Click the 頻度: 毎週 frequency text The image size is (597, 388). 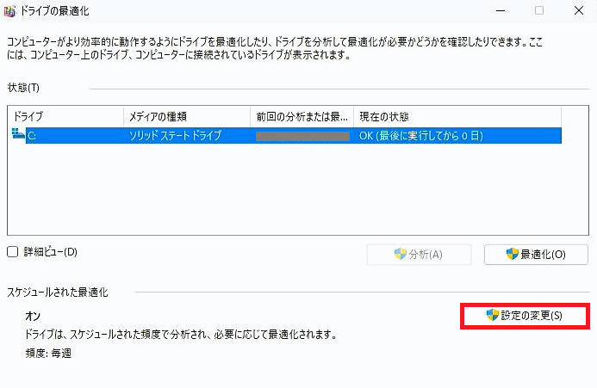[x=48, y=354]
